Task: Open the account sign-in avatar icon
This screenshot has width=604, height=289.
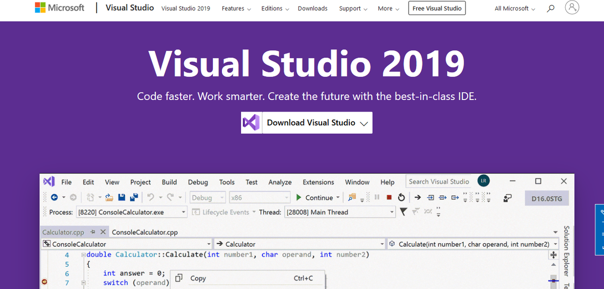Action: pyautogui.click(x=572, y=8)
